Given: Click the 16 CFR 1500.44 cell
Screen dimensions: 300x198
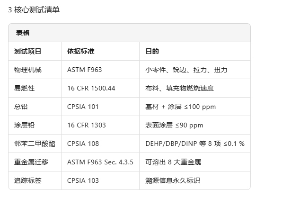Looking at the screenshot, I should point(91,88).
